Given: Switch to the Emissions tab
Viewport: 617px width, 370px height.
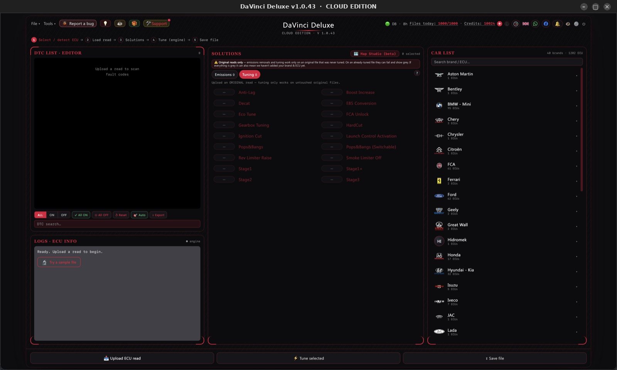Looking at the screenshot, I should [x=224, y=75].
